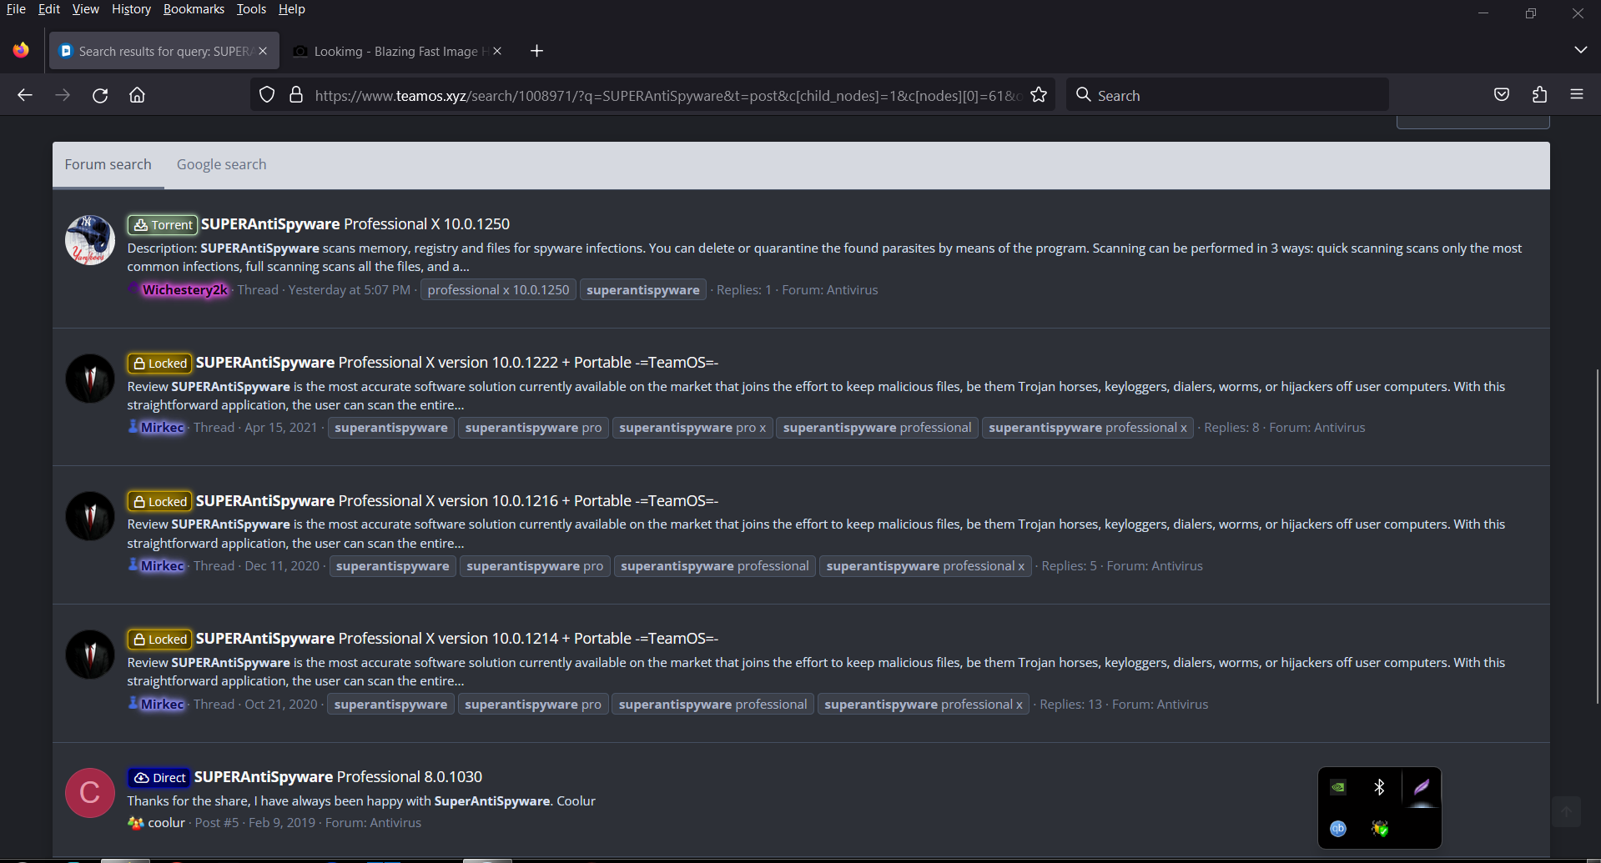Open Wichestery2k's user profile link
1601x863 pixels.
(184, 290)
